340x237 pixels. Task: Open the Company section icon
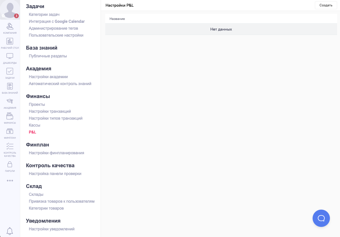[10, 27]
